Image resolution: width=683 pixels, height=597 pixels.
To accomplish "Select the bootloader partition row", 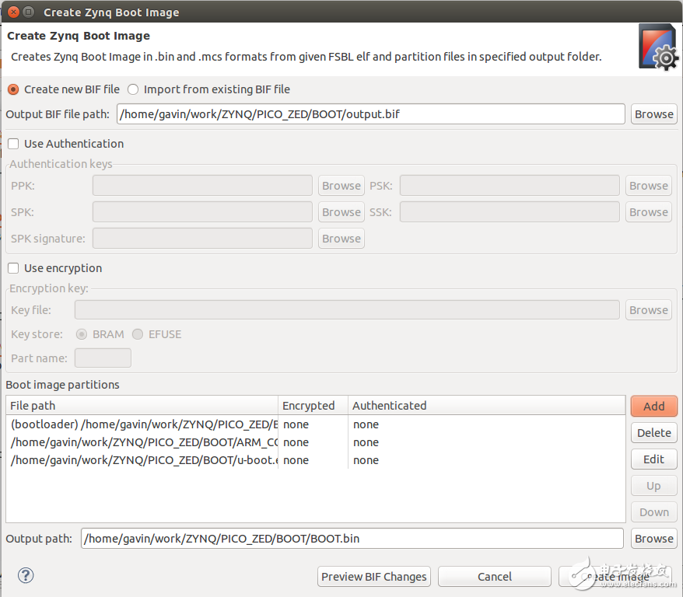I will [143, 424].
